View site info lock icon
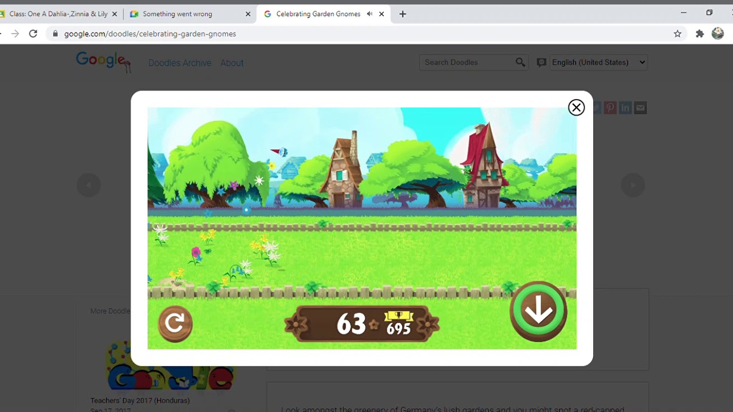The image size is (733, 412). pyautogui.click(x=55, y=34)
